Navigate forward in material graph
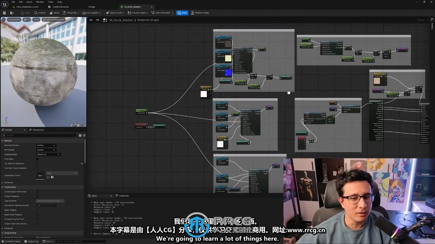Viewport: 435px width, 244px height. point(98,20)
